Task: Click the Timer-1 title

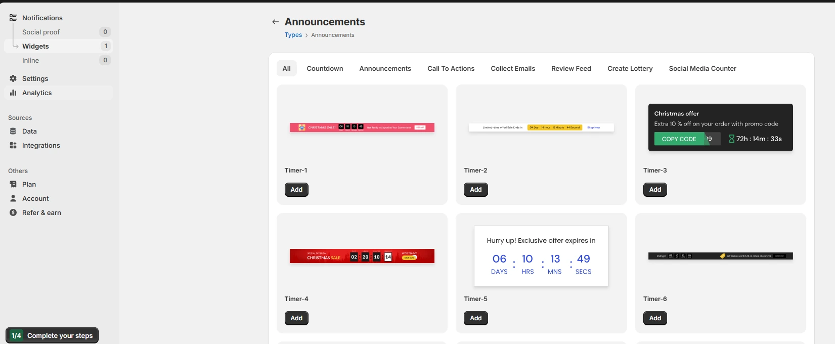Action: [296, 170]
